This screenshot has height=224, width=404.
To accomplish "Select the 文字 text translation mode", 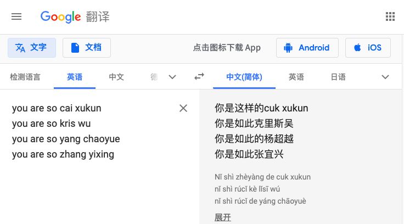I will [x=32, y=48].
